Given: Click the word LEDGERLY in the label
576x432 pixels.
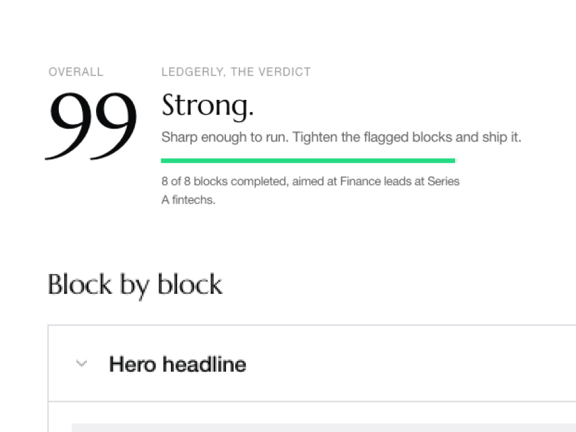Looking at the screenshot, I should coord(193,72).
